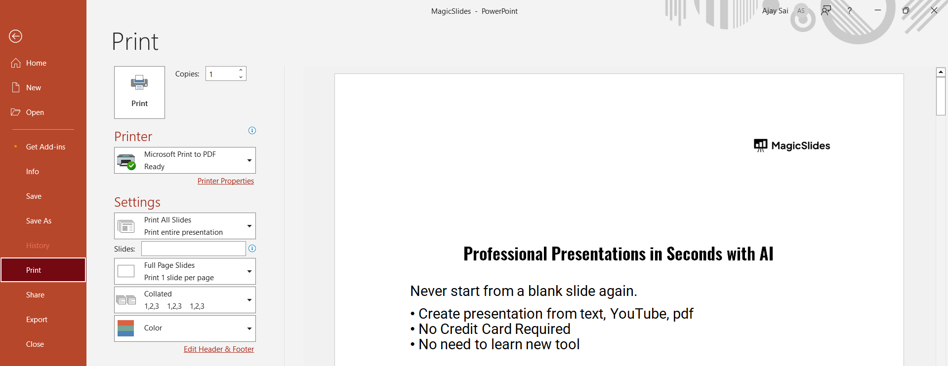The width and height of the screenshot is (948, 366).
Task: Click the AS account avatar
Action: 801,10
